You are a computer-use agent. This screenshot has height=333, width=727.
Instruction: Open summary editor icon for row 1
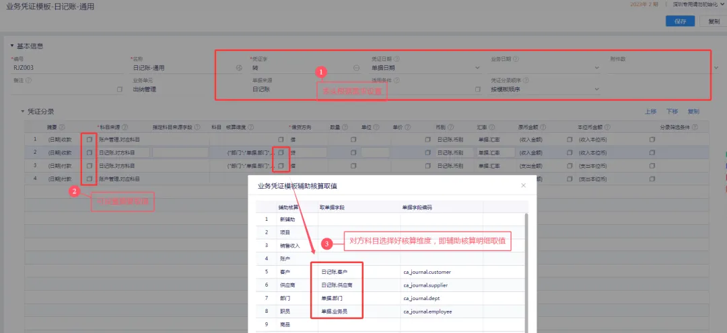tap(89, 139)
